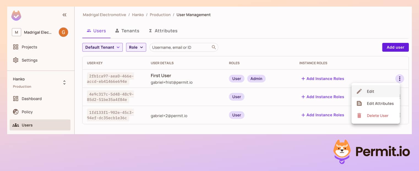Open the Default Tenant dropdown

click(102, 47)
